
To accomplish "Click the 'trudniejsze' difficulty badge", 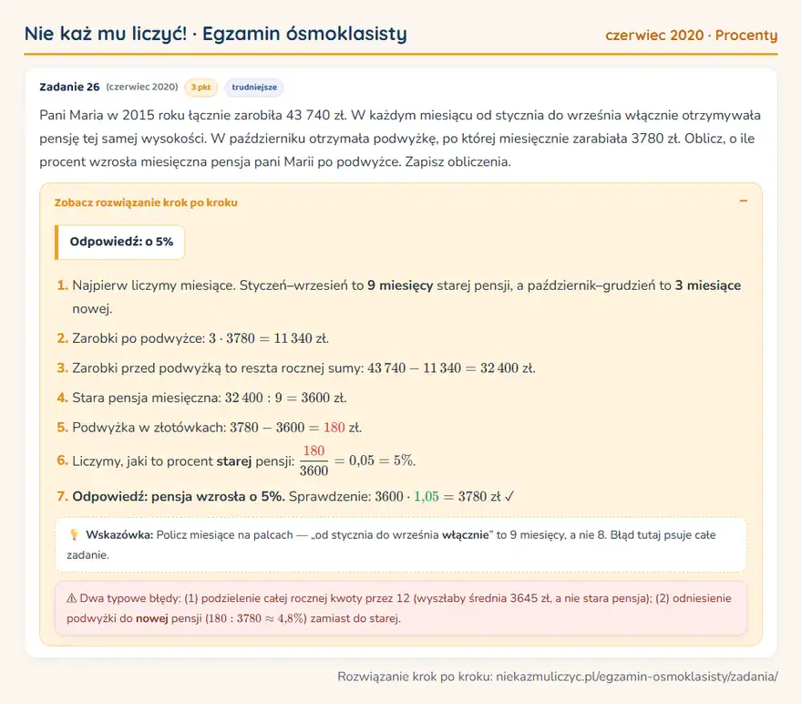I will [254, 88].
